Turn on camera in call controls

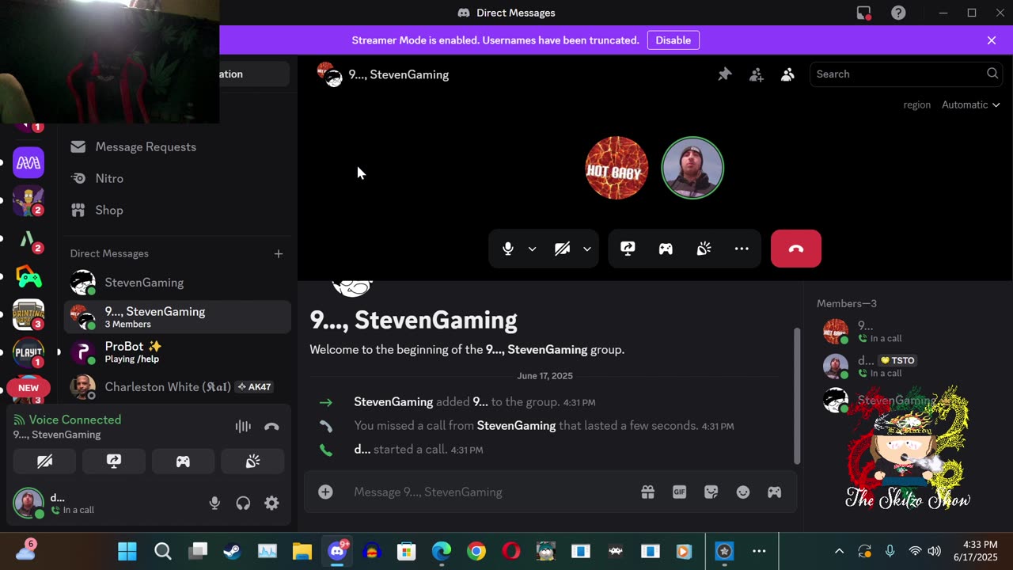563,249
